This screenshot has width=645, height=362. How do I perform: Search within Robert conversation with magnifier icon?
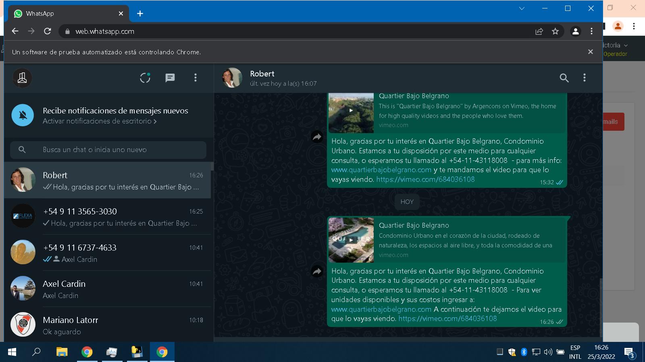point(564,78)
